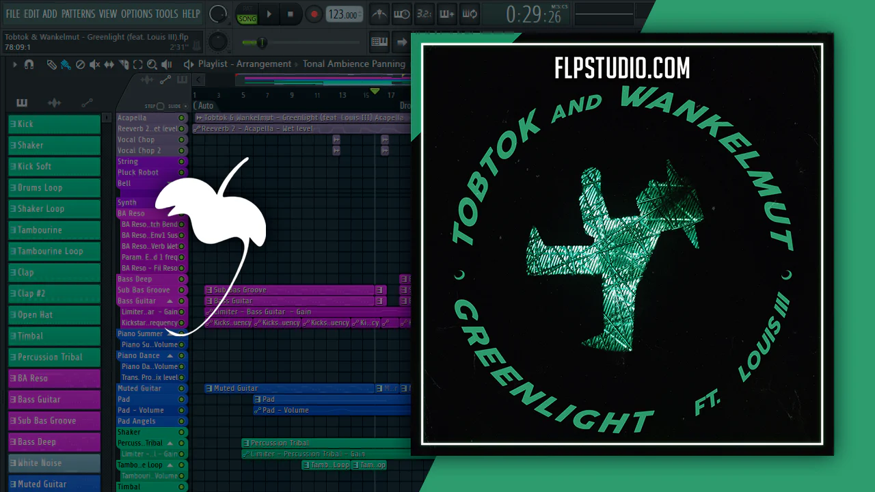Viewport: 875px width, 492px height.
Task: Select the Slip tool in playlist toolbar
Action: click(109, 64)
